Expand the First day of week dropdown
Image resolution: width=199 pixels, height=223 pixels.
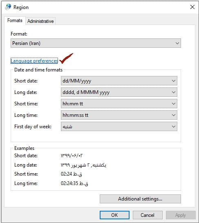click(119, 127)
